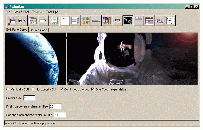
Task: Open the Progress Bar demo
Action: (x=96, y=21)
